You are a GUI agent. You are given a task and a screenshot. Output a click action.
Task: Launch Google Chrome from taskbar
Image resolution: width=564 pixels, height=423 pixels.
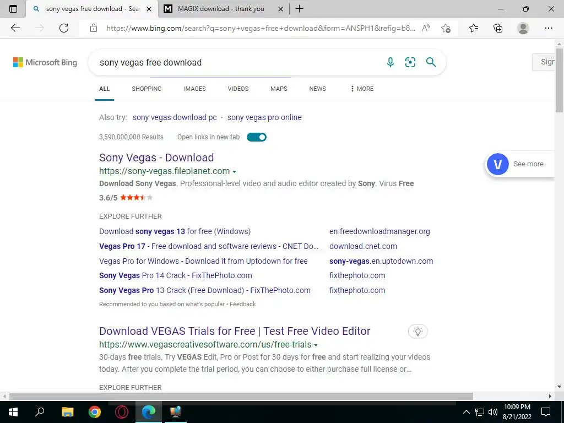(x=95, y=412)
